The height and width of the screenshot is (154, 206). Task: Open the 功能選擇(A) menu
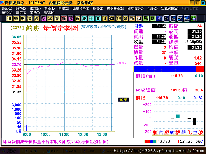coord(170,8)
